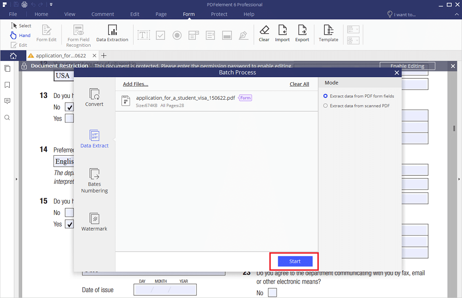Click the Enable Editing button
This screenshot has height=298, width=462.
[x=407, y=66]
